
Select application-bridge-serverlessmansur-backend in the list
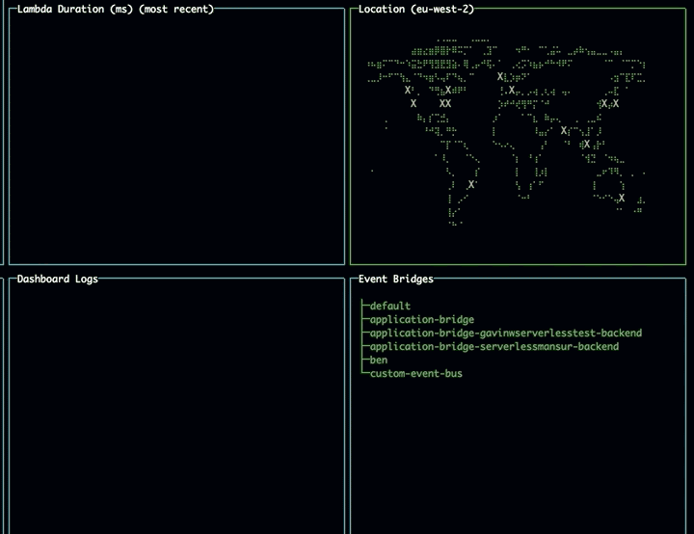(x=494, y=346)
